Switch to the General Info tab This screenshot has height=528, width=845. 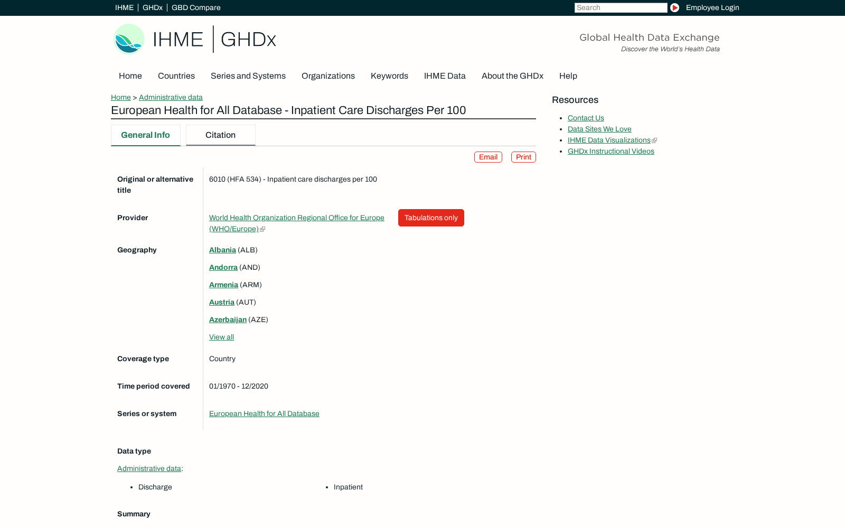[x=146, y=135]
